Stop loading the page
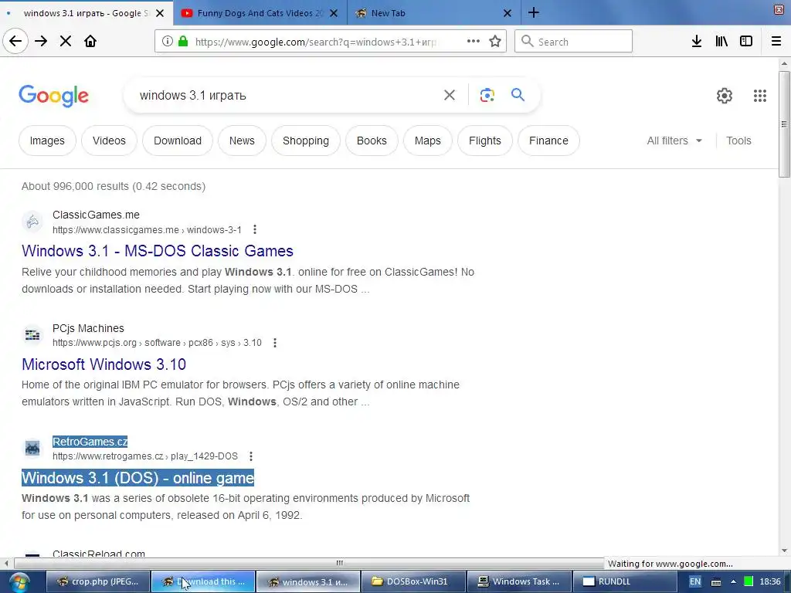Image resolution: width=791 pixels, height=593 pixels. click(66, 42)
